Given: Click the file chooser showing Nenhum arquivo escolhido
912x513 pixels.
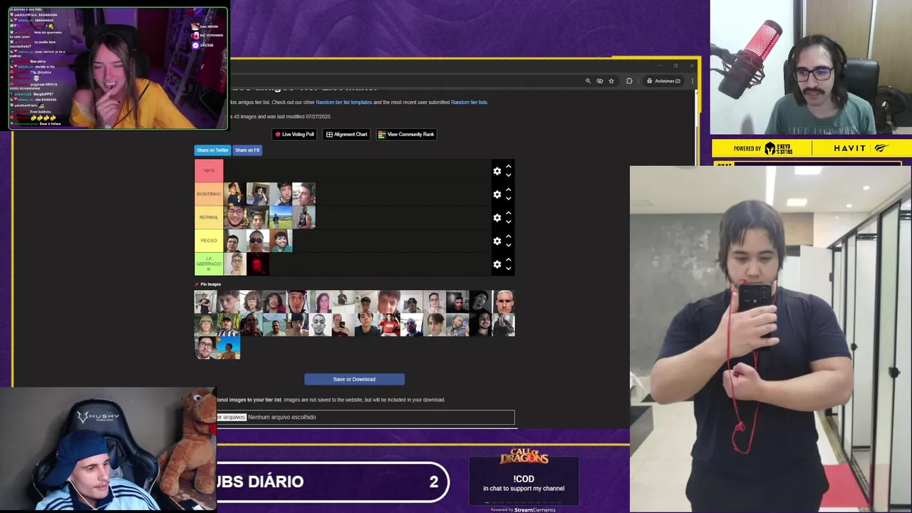Looking at the screenshot, I should point(365,418).
